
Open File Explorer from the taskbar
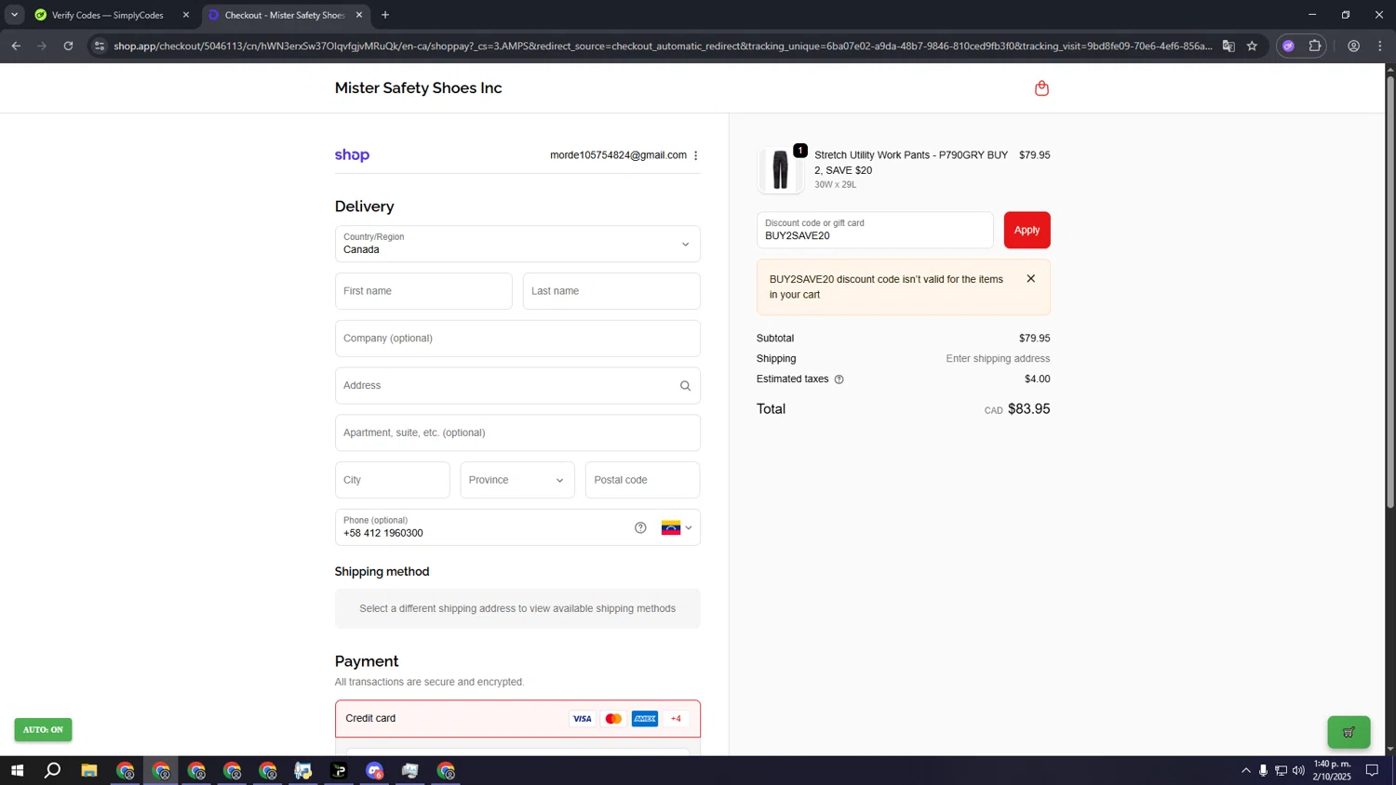pyautogui.click(x=89, y=770)
